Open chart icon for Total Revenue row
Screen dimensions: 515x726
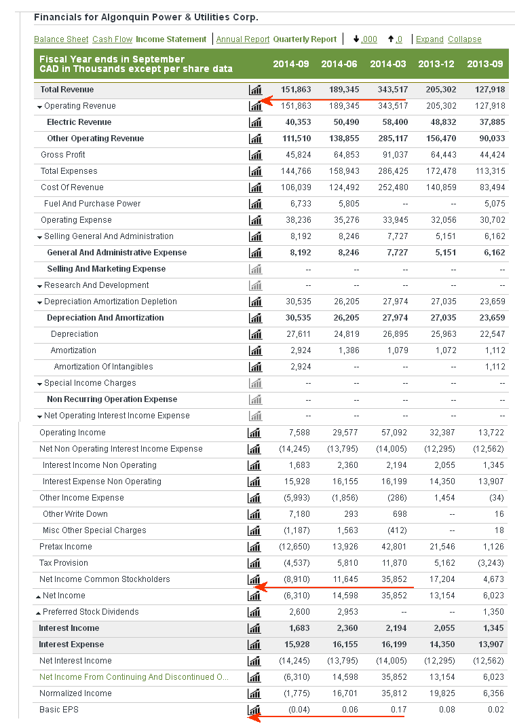point(255,90)
